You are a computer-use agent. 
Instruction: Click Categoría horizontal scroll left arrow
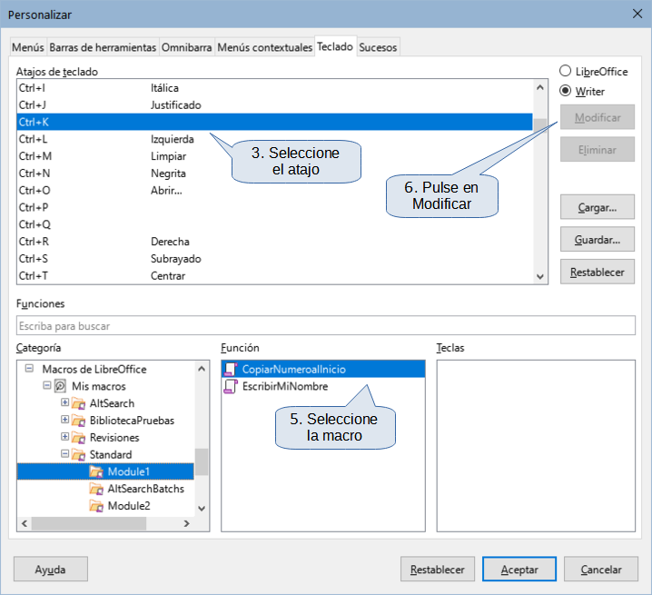coord(25,523)
